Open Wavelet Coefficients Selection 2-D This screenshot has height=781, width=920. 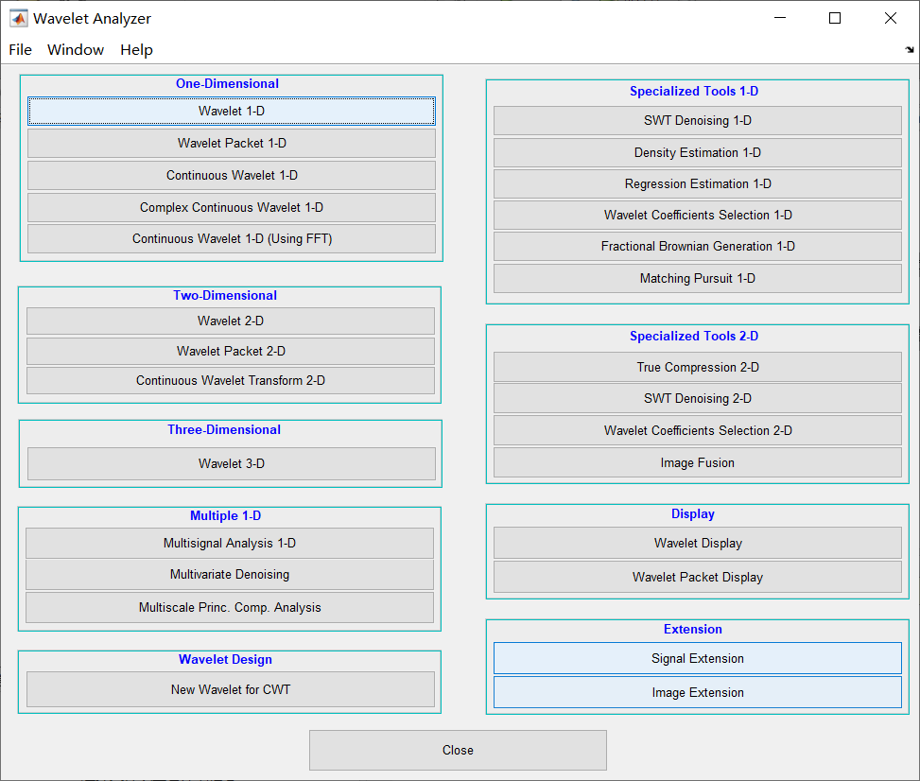coord(697,430)
